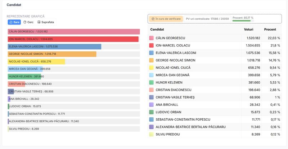Switch to the Cerc chart view

(28, 22)
